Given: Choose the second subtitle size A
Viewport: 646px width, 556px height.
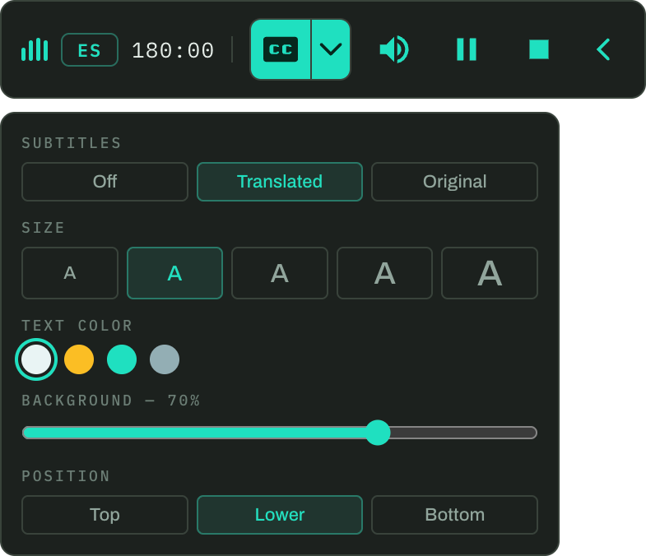Looking at the screenshot, I should click(x=174, y=273).
